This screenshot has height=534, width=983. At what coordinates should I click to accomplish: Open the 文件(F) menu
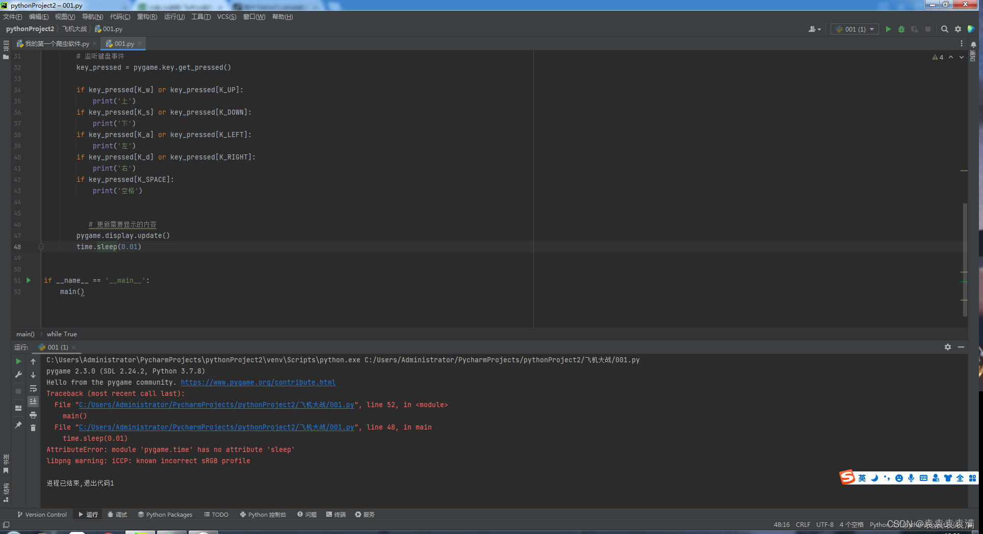[13, 17]
